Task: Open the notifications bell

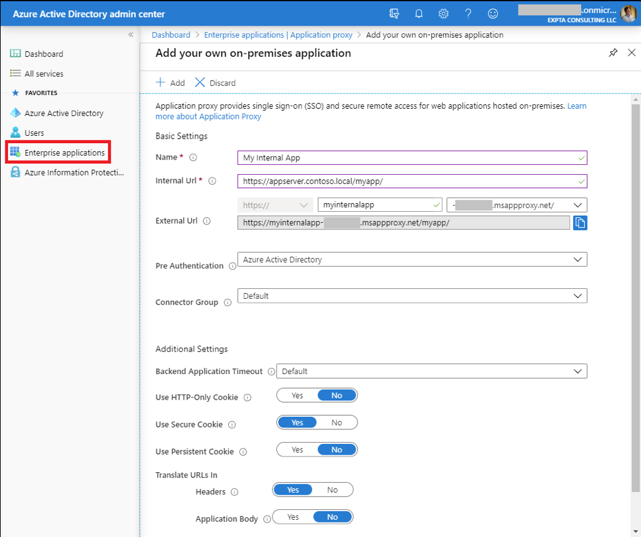Action: pos(419,13)
